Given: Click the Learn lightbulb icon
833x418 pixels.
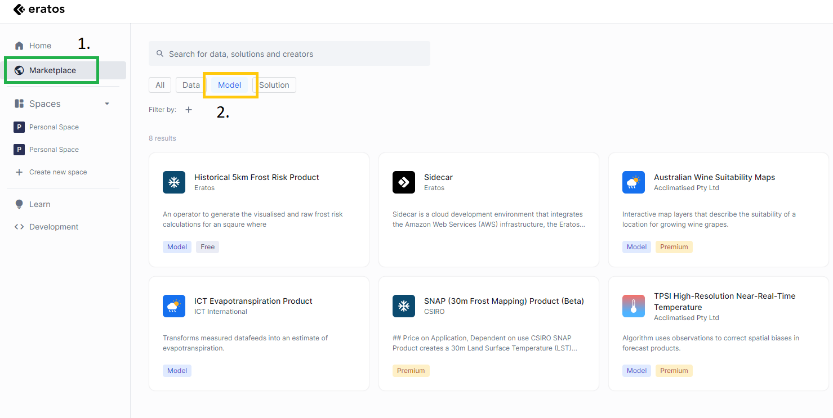Looking at the screenshot, I should [20, 204].
